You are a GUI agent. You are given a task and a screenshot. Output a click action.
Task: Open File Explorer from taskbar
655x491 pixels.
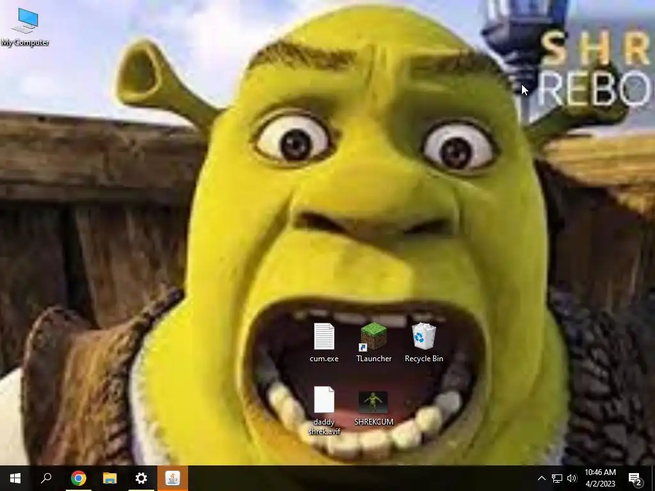110,478
